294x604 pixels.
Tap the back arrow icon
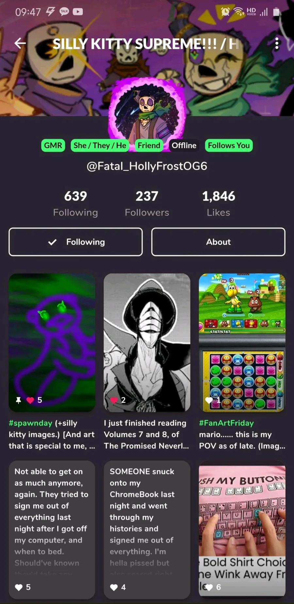click(x=20, y=43)
